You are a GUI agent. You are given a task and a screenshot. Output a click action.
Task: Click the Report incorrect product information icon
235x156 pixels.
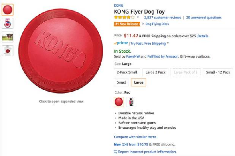pos(115,152)
